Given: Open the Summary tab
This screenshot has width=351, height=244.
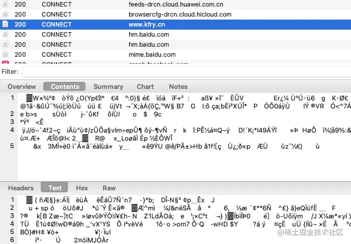Looking at the screenshot, I should 108,86.
